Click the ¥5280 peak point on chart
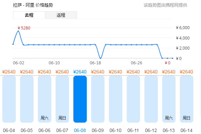The image size is (201, 134). tap(18, 31)
